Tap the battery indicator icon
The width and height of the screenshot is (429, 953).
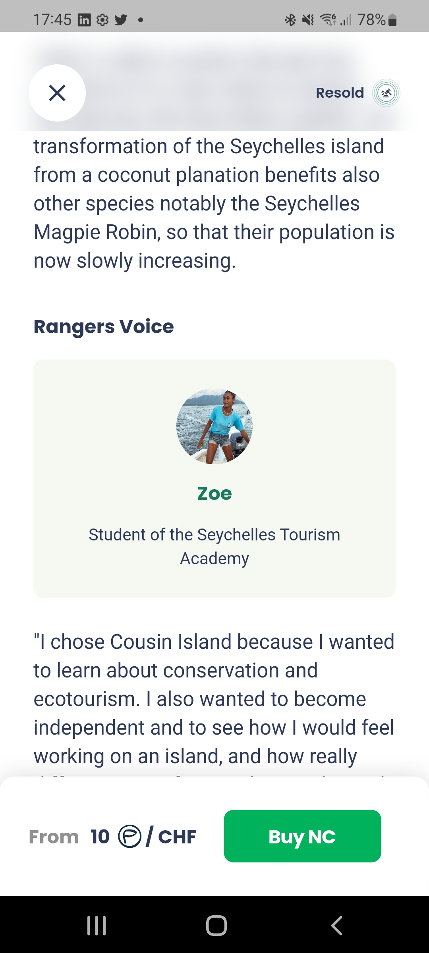pyautogui.click(x=392, y=19)
